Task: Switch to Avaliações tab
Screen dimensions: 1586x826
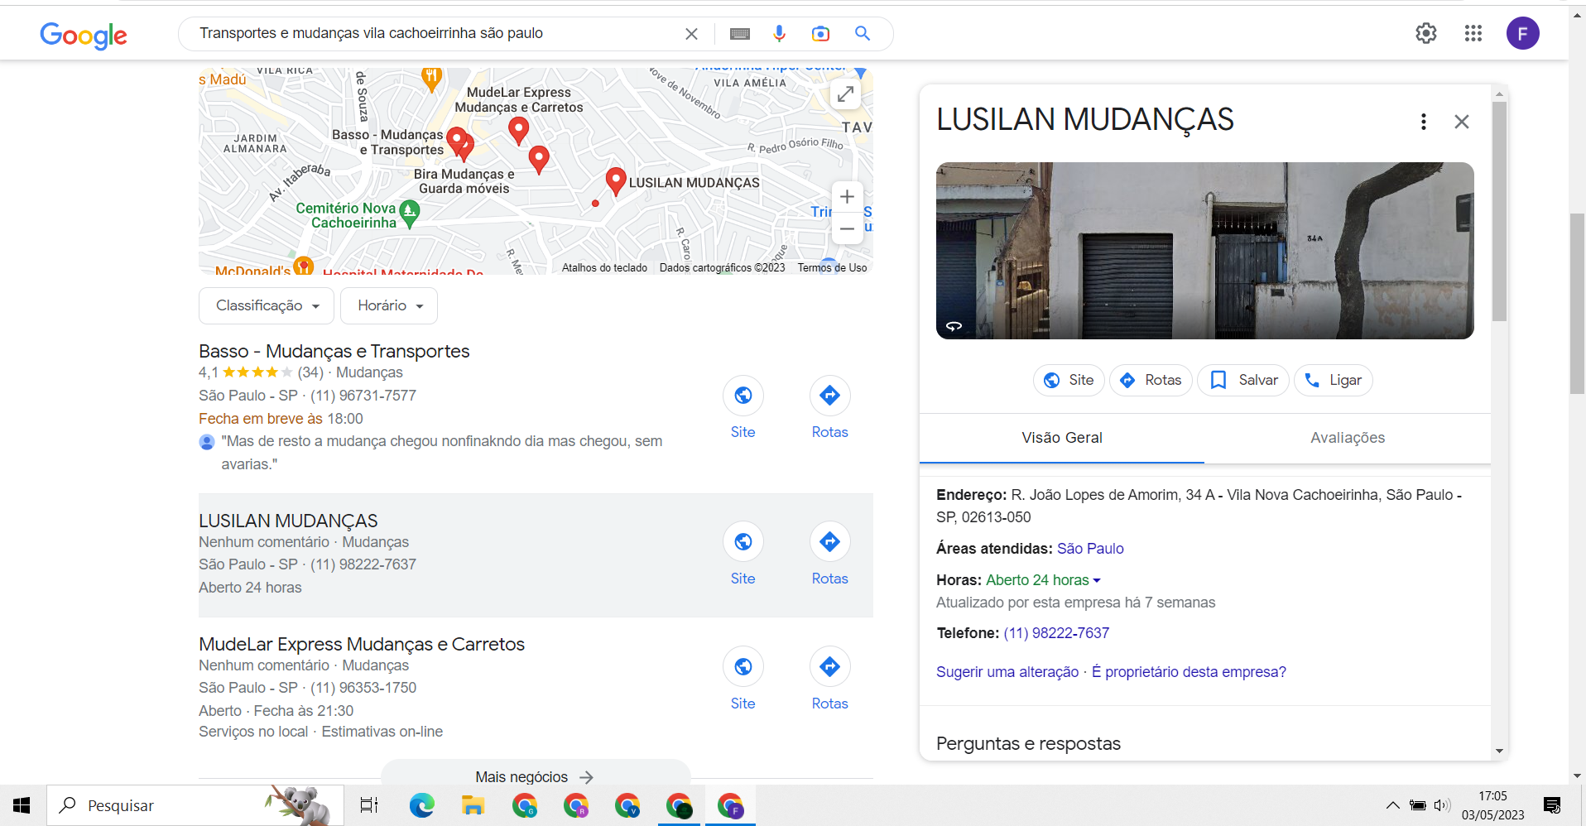Action: [1347, 438]
